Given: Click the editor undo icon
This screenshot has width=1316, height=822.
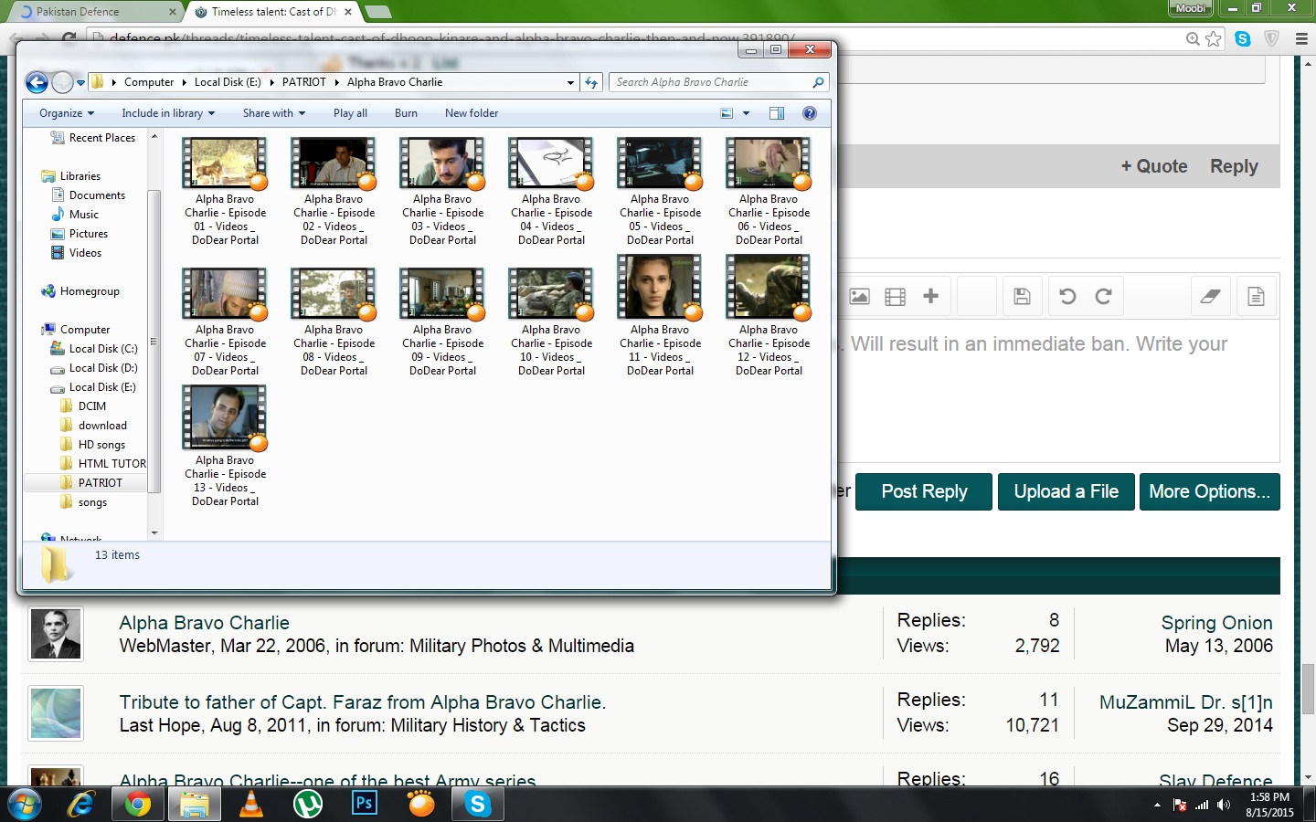Looking at the screenshot, I should pyautogui.click(x=1067, y=296).
